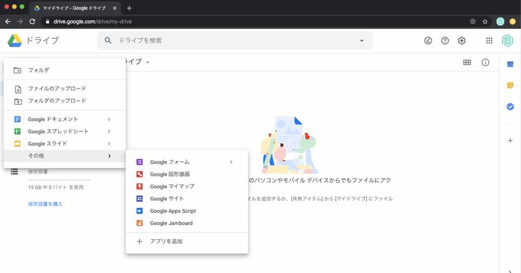521x273 pixels.
Task: Bookmark this page star icon
Action: (x=485, y=22)
